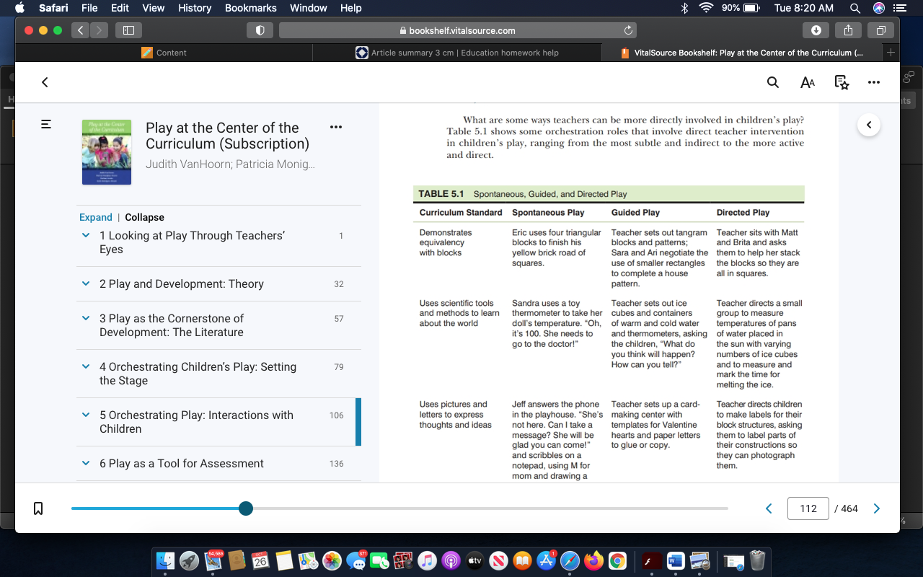This screenshot has width=923, height=577.
Task: Open the notebook highlights star icon
Action: tap(842, 82)
